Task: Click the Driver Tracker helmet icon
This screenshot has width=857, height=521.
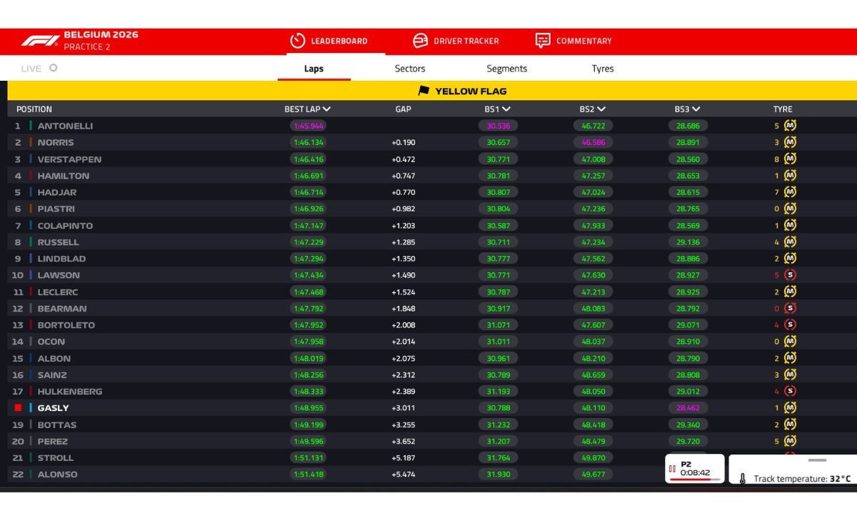Action: (421, 41)
